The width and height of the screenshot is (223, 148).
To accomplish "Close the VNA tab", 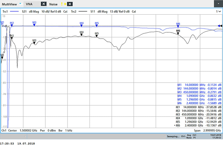I will pyautogui.click(x=43, y=4).
